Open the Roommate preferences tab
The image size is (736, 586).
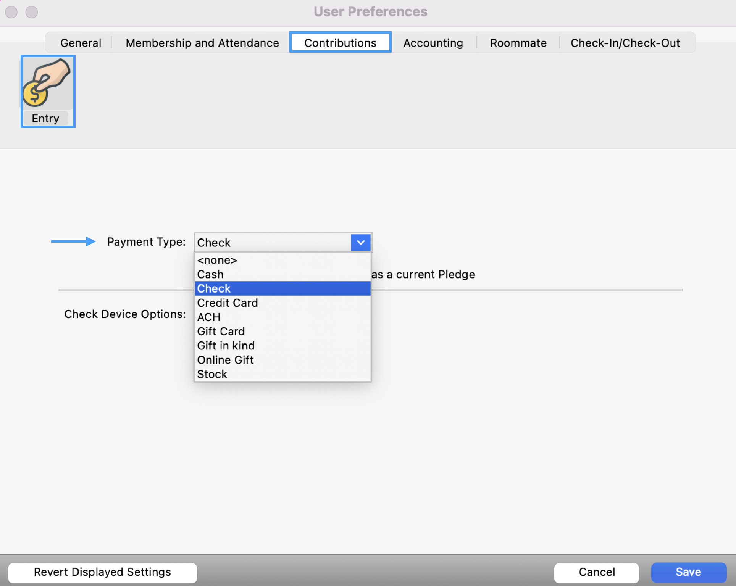[x=518, y=43]
